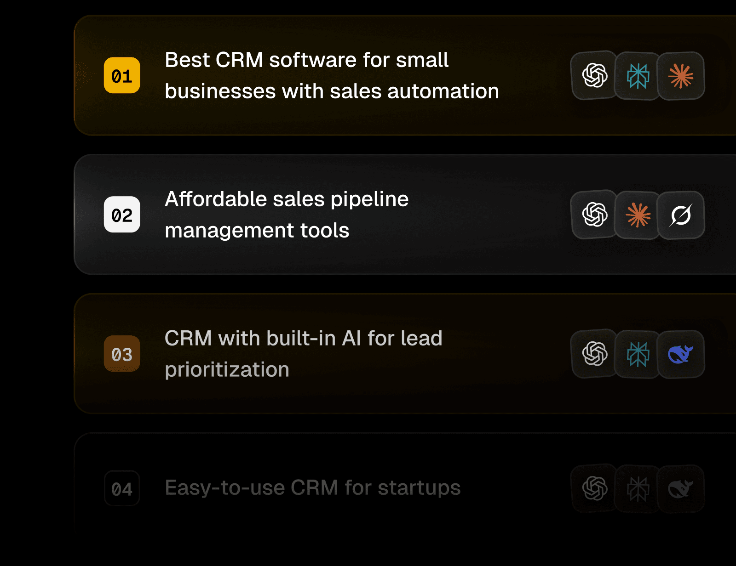Click the Perplexity icon in row 03
The height and width of the screenshot is (566, 736).
(638, 354)
